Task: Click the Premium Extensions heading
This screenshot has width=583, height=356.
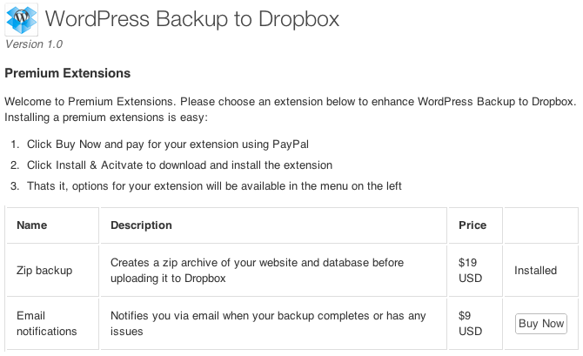Action: pyautogui.click(x=68, y=73)
